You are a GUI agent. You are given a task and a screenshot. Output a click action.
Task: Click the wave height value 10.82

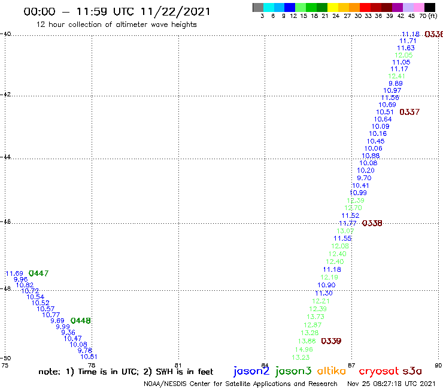pyautogui.click(x=25, y=285)
